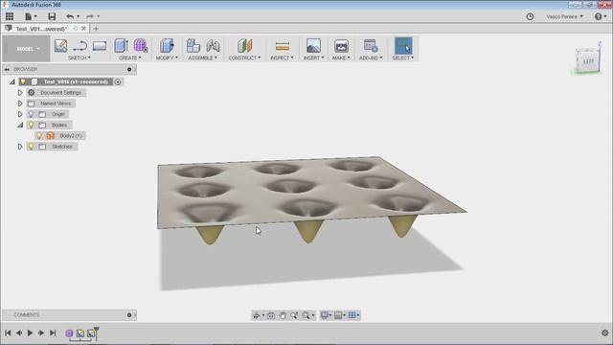Start the Create Sketch tool
Screen dimensions: 613x345
point(60,46)
